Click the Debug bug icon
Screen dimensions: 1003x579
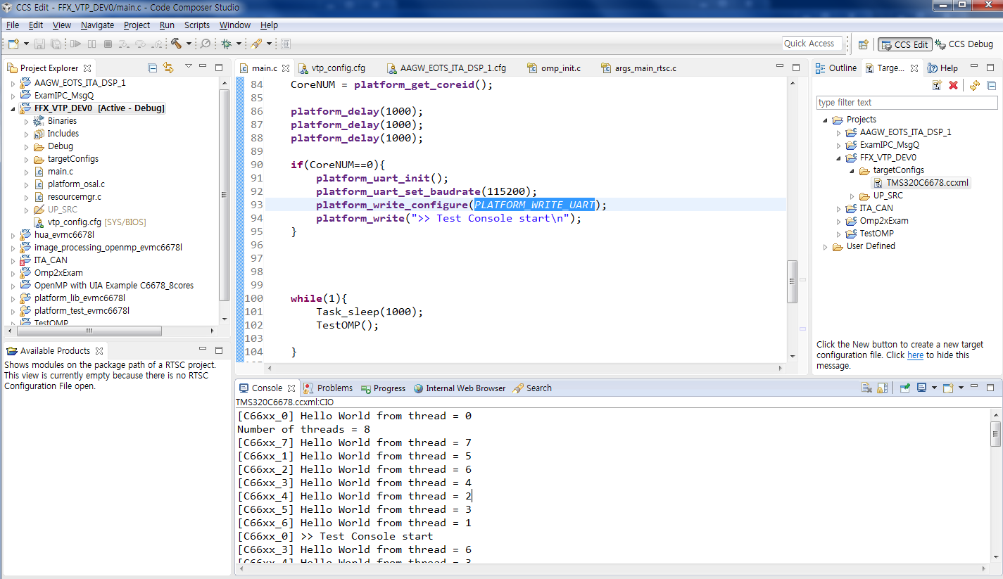point(226,44)
